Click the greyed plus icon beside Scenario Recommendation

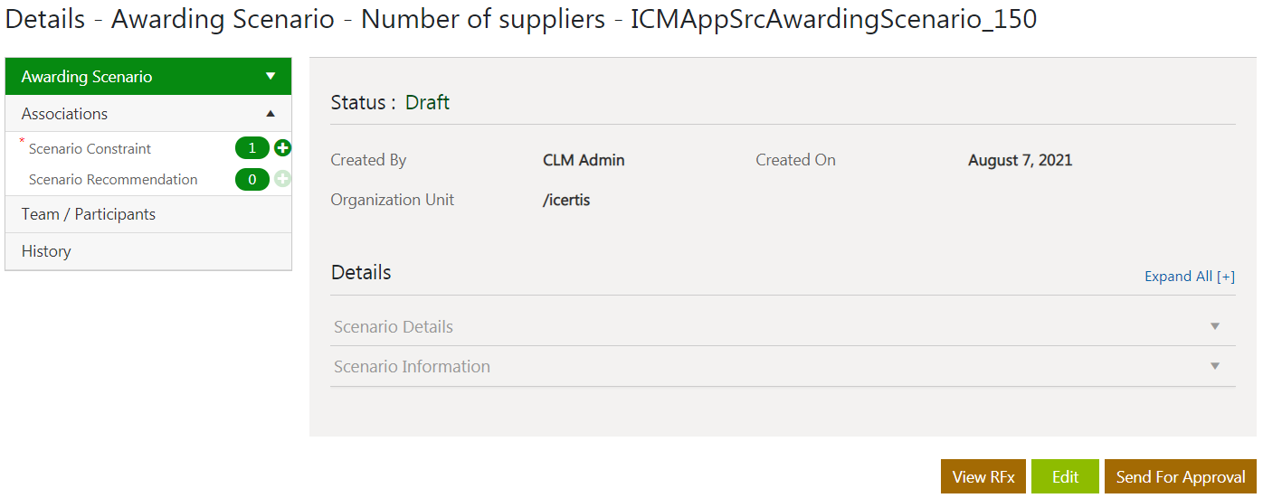(282, 179)
